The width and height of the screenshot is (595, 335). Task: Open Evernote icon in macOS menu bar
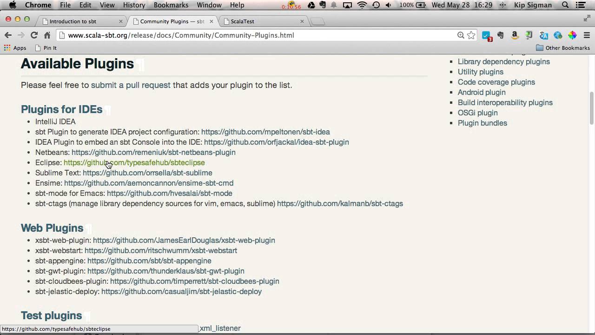click(323, 5)
